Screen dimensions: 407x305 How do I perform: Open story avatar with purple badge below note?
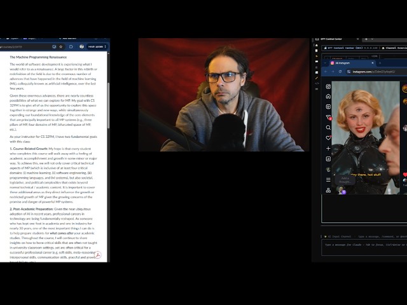point(341,189)
